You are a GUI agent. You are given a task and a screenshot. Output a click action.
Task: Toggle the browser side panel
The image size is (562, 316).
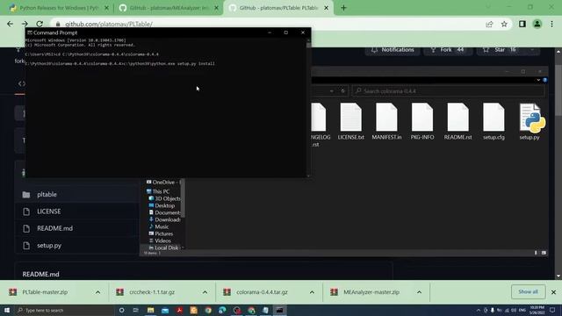pyautogui.click(x=522, y=24)
